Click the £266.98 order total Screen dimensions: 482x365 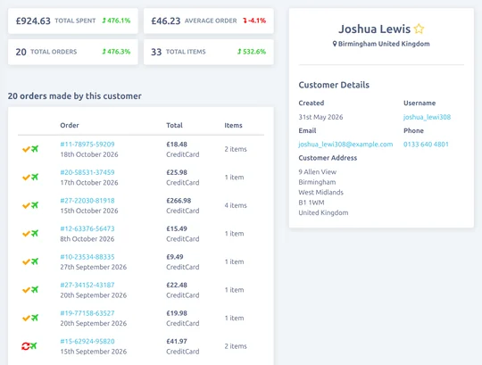(179, 201)
